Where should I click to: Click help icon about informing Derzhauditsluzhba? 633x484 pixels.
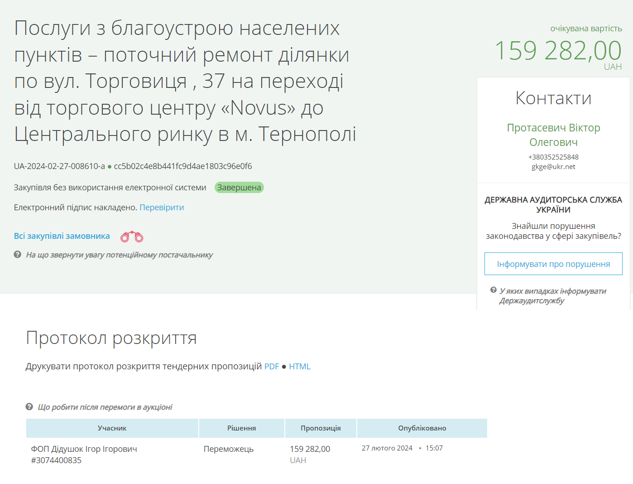pyautogui.click(x=494, y=291)
